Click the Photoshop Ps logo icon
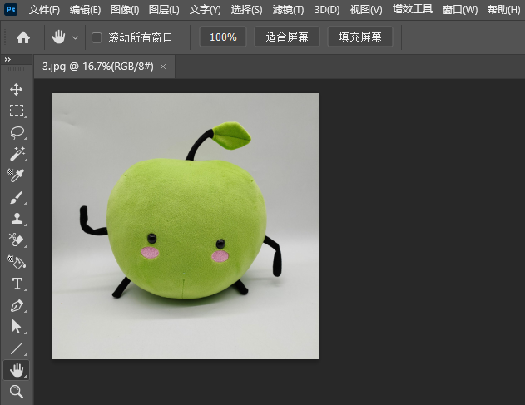The image size is (525, 405). point(11,9)
